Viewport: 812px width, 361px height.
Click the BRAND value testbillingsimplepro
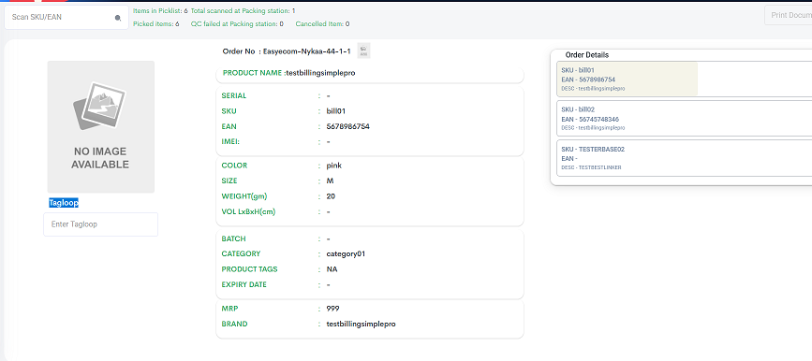(361, 324)
